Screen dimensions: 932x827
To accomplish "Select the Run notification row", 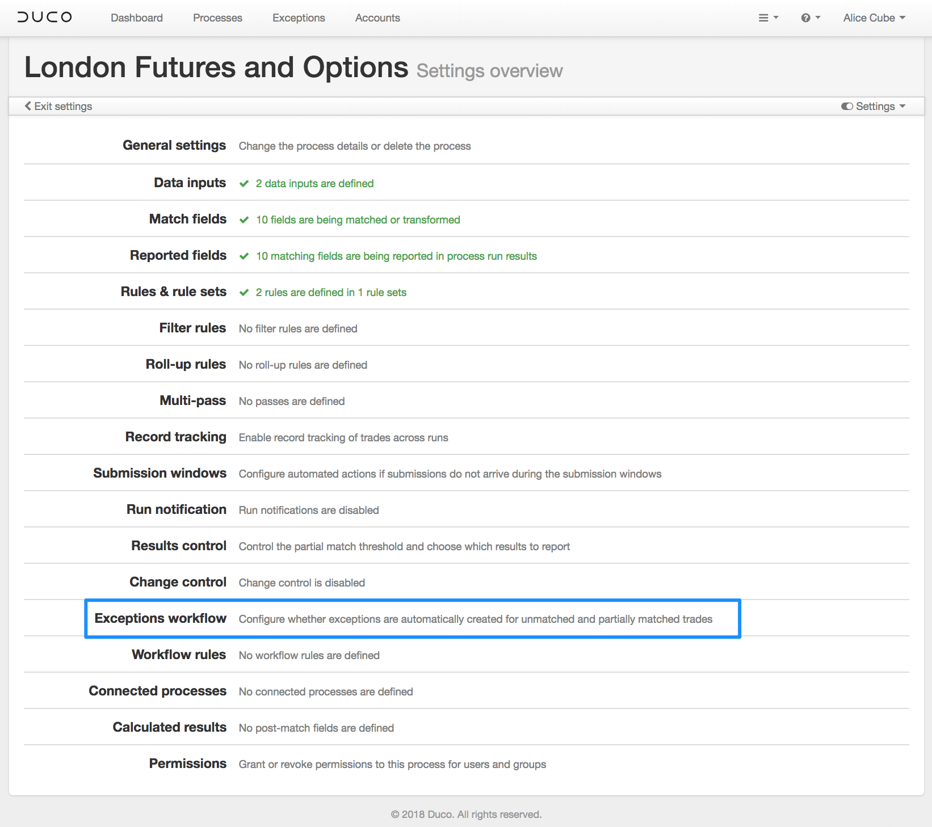I will click(177, 509).
